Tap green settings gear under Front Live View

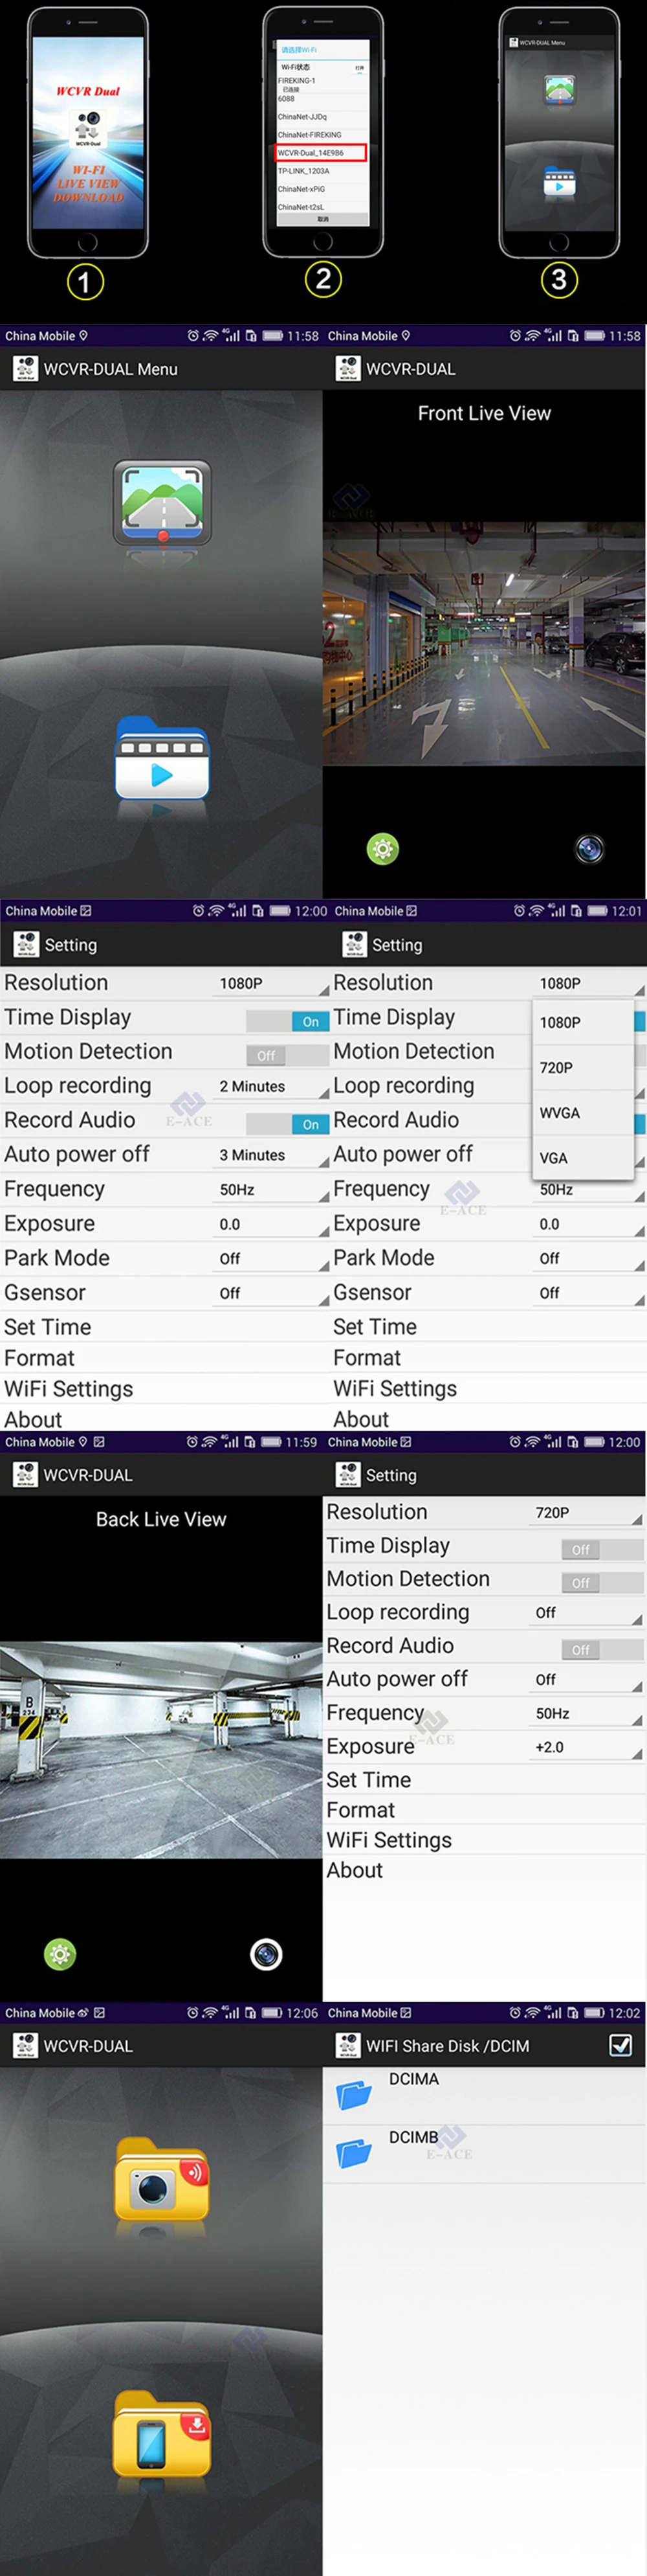coord(382,849)
